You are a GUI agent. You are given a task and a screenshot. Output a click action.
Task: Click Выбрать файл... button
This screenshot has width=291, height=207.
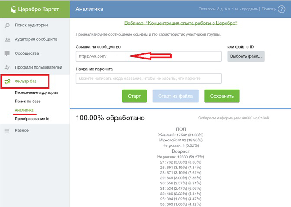point(246,56)
